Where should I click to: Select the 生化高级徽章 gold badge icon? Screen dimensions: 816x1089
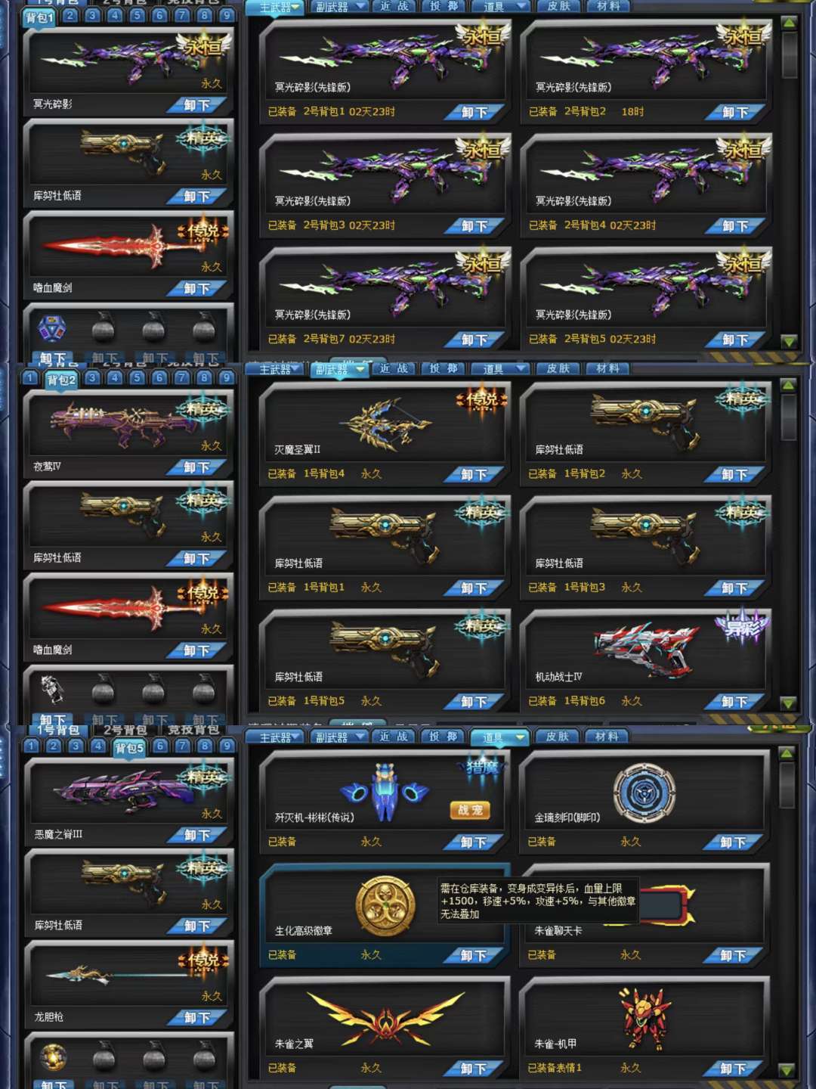[385, 906]
